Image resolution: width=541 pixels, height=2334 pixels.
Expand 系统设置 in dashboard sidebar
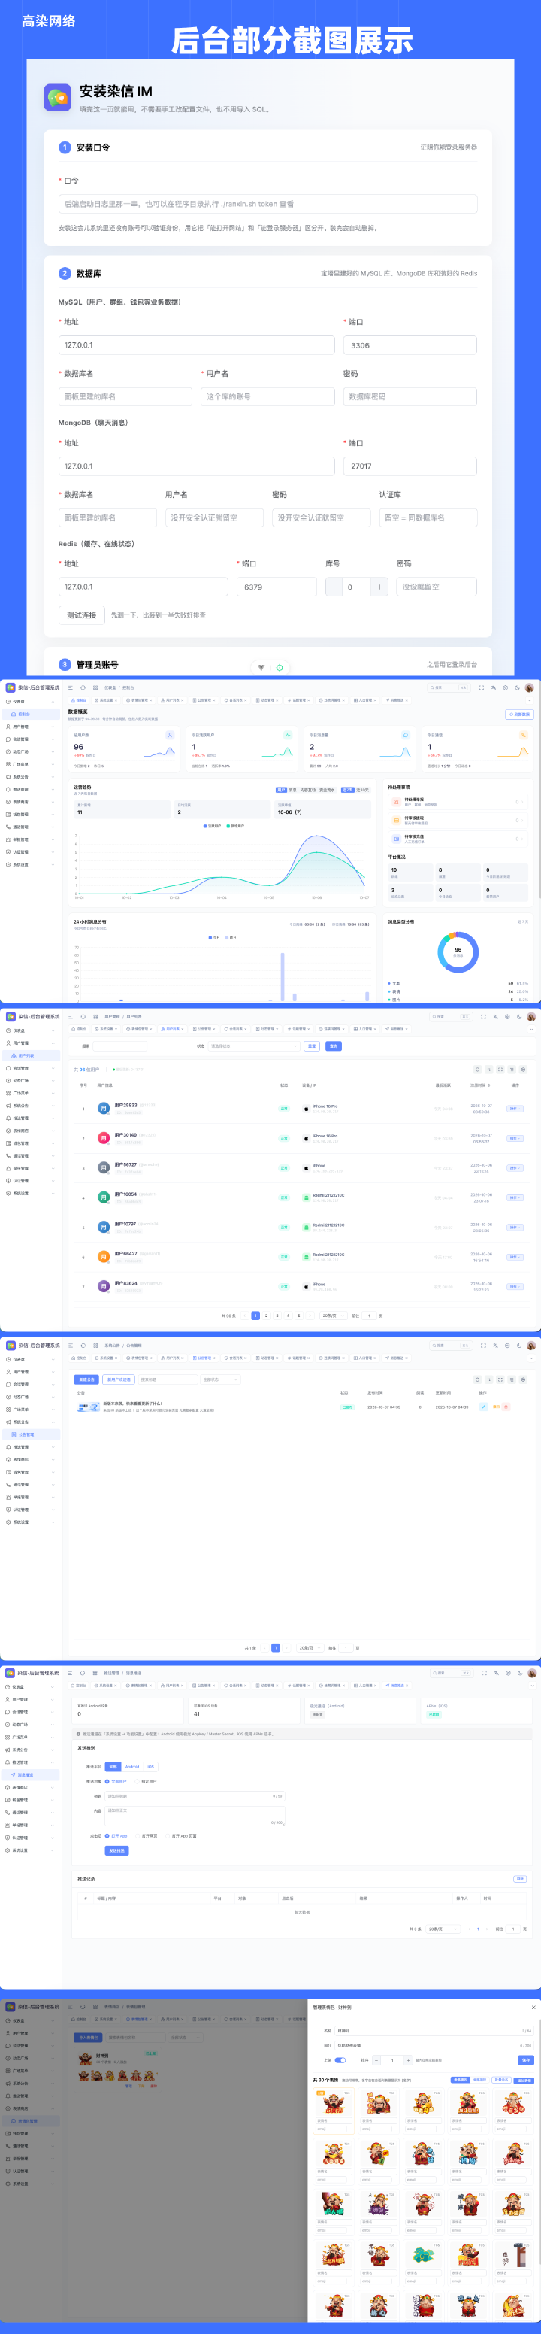[30, 864]
